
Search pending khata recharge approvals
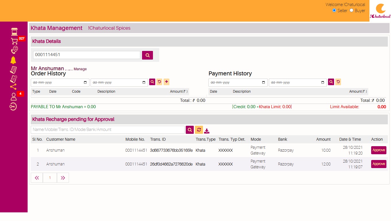point(190,130)
